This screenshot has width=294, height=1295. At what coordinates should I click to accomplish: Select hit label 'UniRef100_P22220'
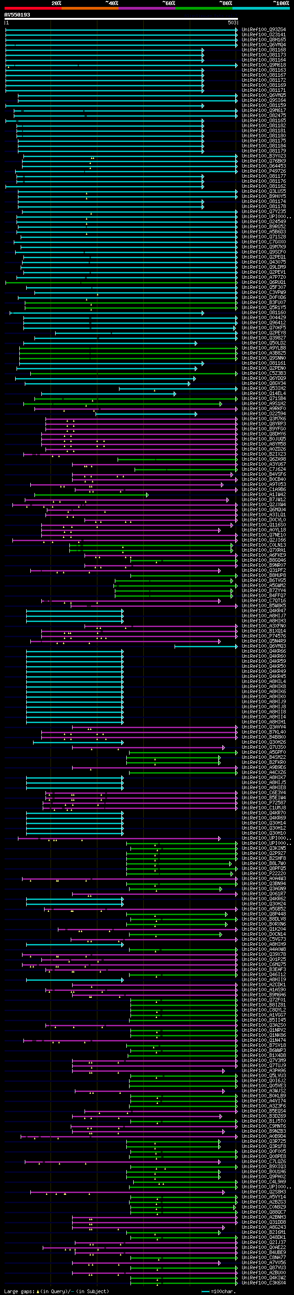[x=264, y=873]
